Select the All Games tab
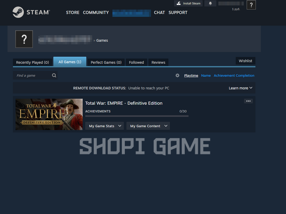286x214 pixels. pos(70,62)
